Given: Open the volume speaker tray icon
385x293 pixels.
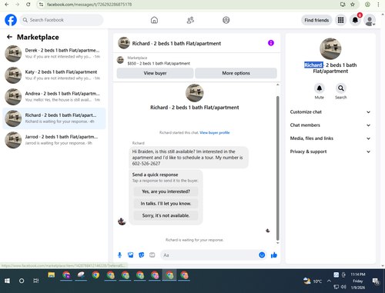Looking at the screenshot, I should point(343,287).
